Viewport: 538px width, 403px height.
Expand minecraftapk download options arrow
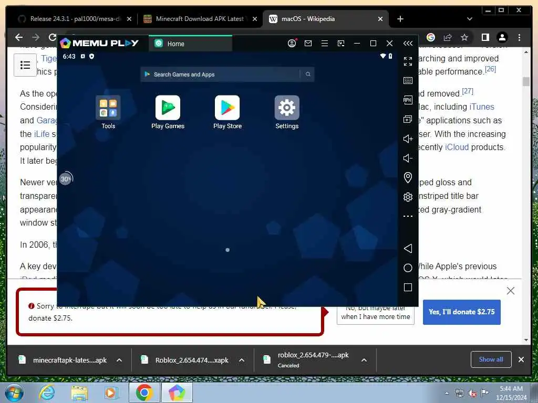(119, 360)
